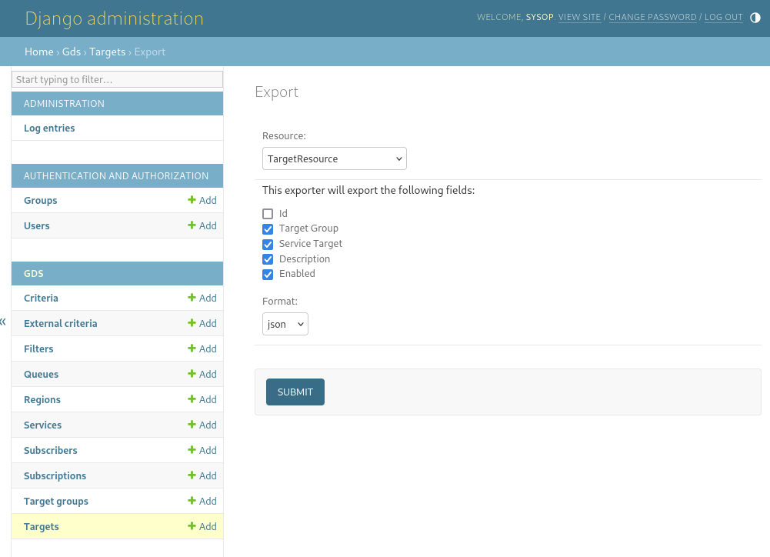Image resolution: width=770 pixels, height=557 pixels.
Task: Open Targets model list in sidebar
Action: pyautogui.click(x=42, y=526)
